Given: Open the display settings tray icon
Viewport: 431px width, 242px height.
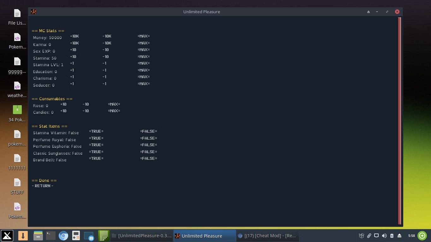Looking at the screenshot, I should tap(376, 236).
